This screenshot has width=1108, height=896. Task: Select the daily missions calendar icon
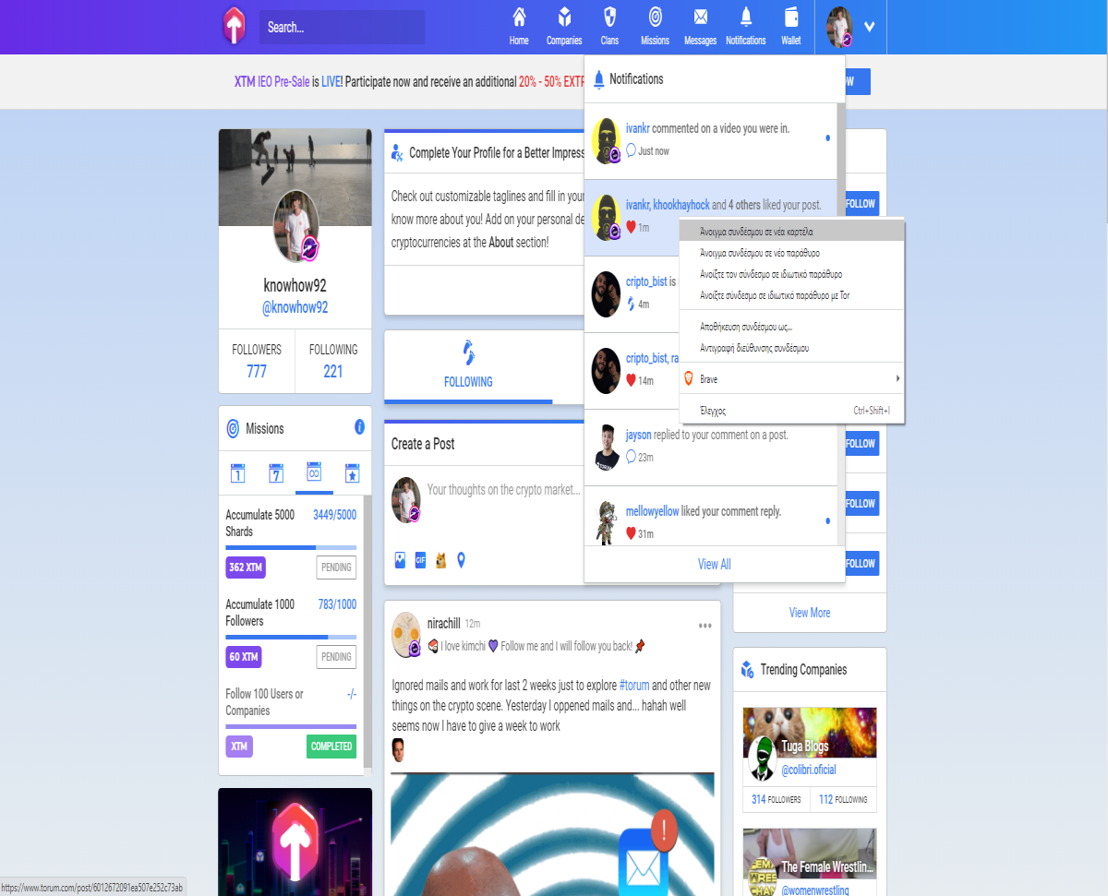[238, 473]
